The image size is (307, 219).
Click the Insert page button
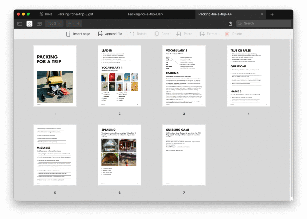78,34
